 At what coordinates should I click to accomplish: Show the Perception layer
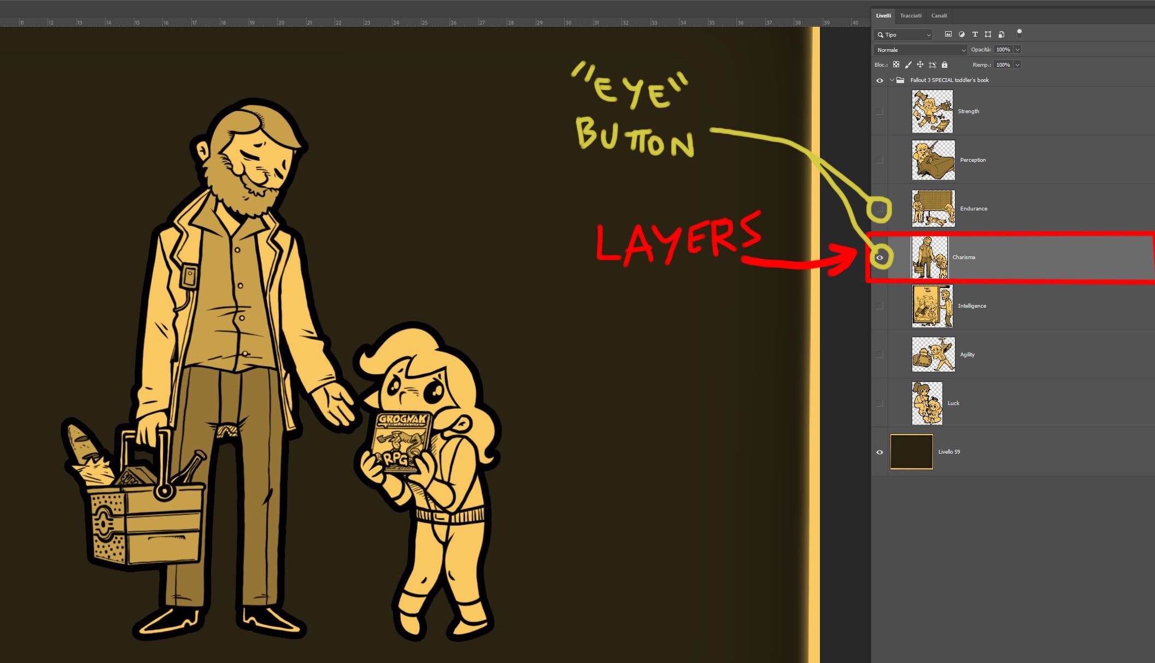point(880,160)
